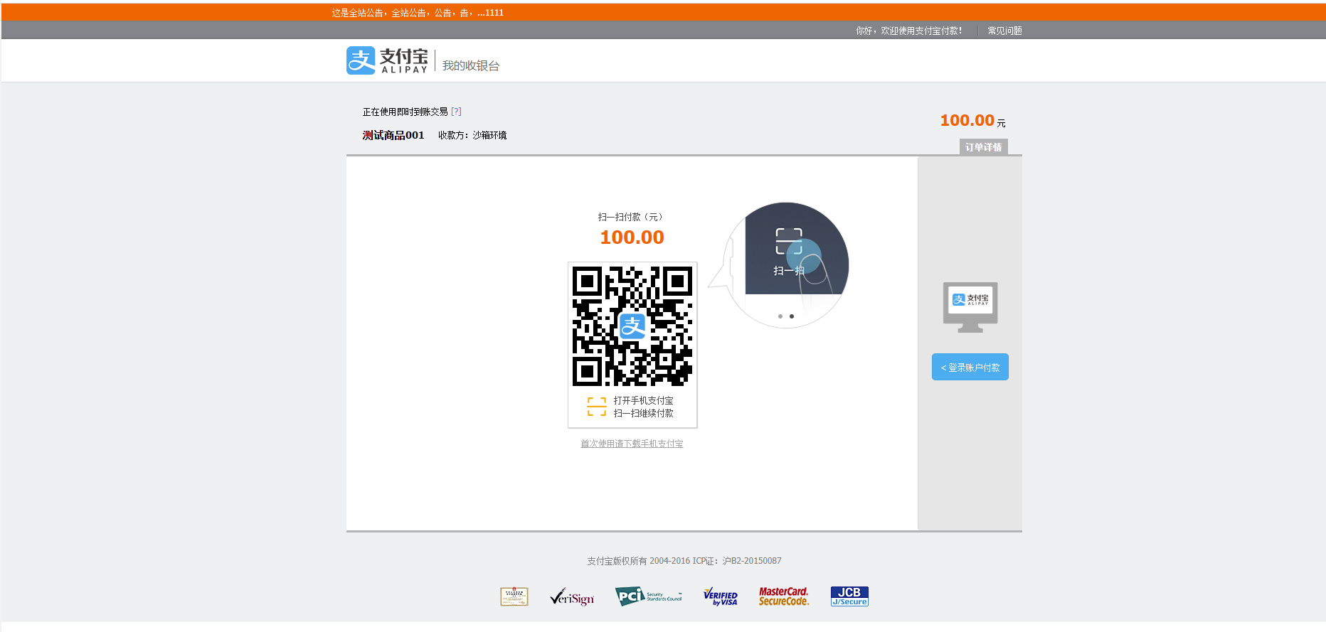The width and height of the screenshot is (1326, 632).
Task: Click the orange scan-frame icon below QR code
Action: point(597,407)
